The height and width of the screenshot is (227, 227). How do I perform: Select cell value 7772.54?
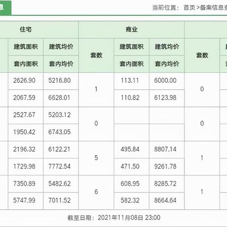tap(60, 166)
